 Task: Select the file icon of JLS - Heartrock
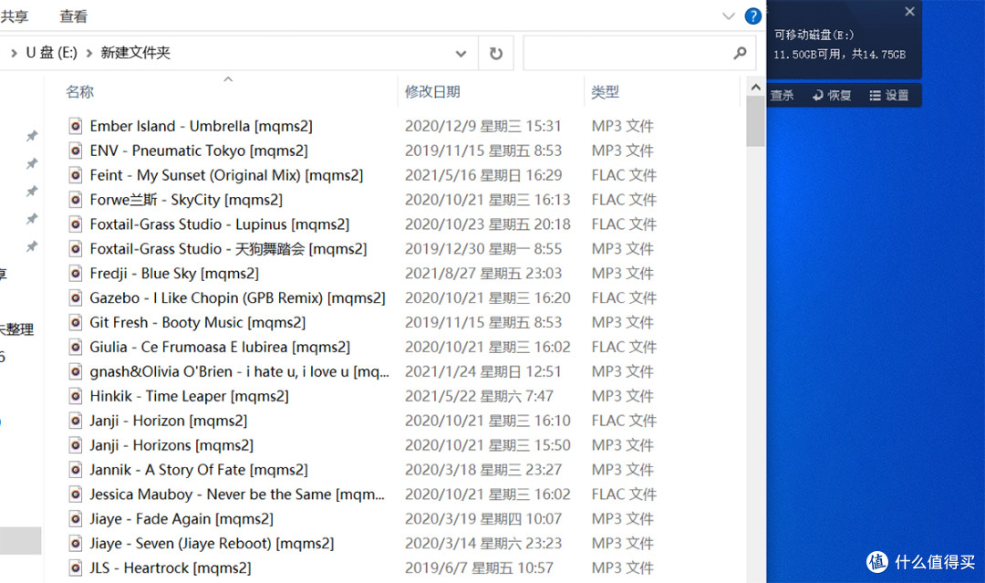(76, 567)
